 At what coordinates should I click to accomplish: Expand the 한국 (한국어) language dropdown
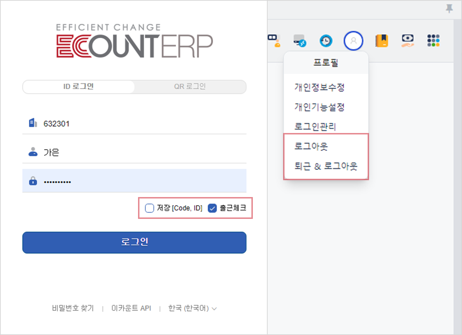(x=192, y=308)
